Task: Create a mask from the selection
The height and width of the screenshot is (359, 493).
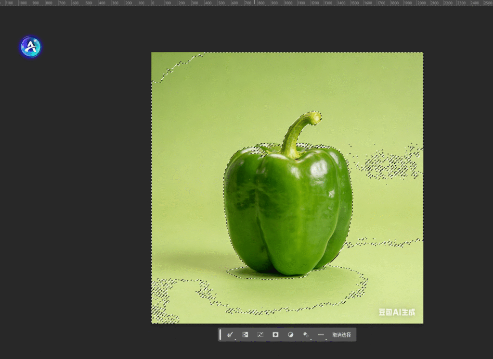Action: tap(275, 334)
